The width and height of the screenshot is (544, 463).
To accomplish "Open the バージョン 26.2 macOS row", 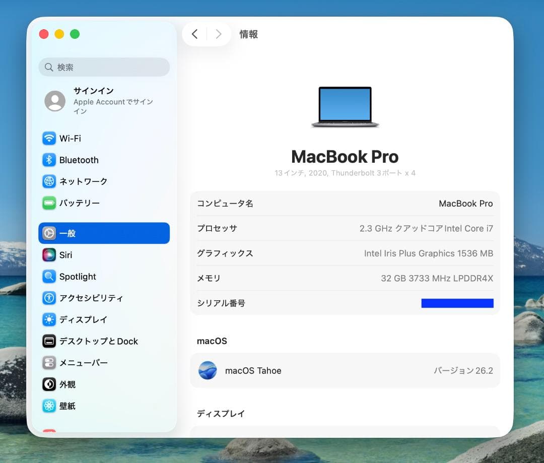I will click(x=463, y=370).
